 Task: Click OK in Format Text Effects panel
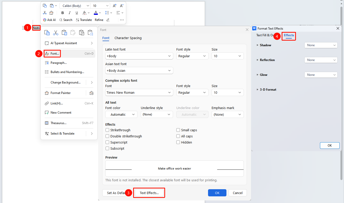(x=330, y=146)
